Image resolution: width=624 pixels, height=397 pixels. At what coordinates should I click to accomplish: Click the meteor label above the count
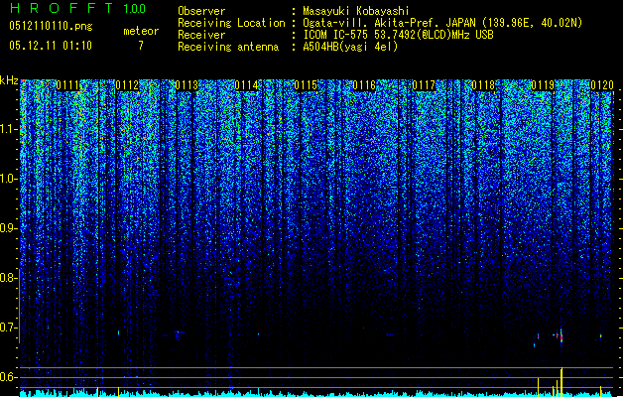[141, 31]
